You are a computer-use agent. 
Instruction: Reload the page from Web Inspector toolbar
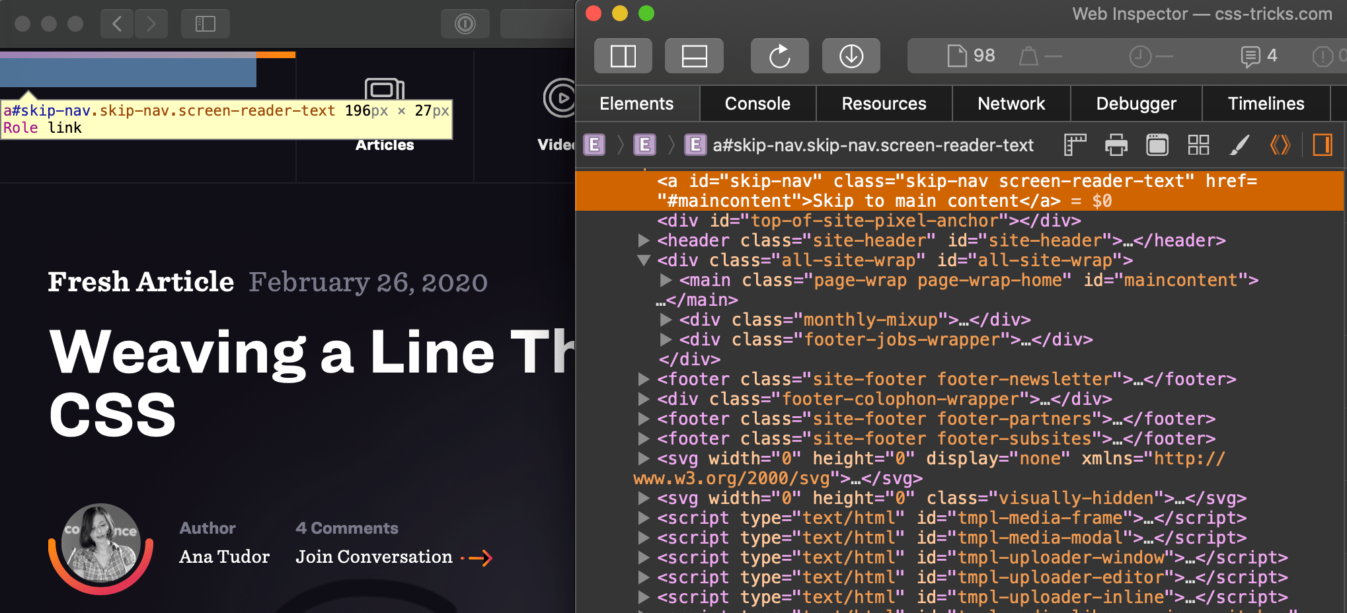click(780, 56)
